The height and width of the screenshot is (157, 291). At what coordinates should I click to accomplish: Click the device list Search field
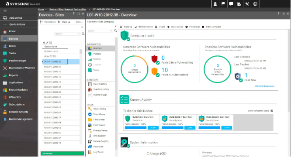click(x=66, y=34)
